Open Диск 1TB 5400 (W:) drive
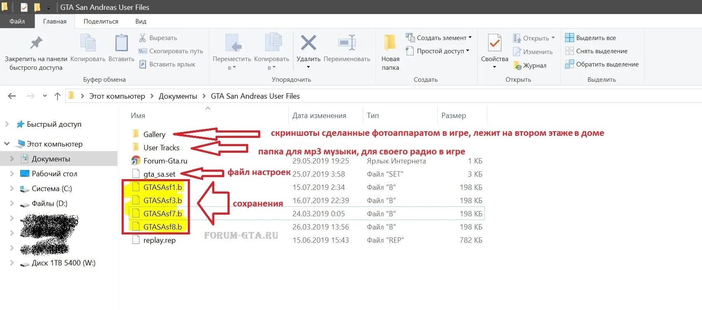 click(x=58, y=263)
